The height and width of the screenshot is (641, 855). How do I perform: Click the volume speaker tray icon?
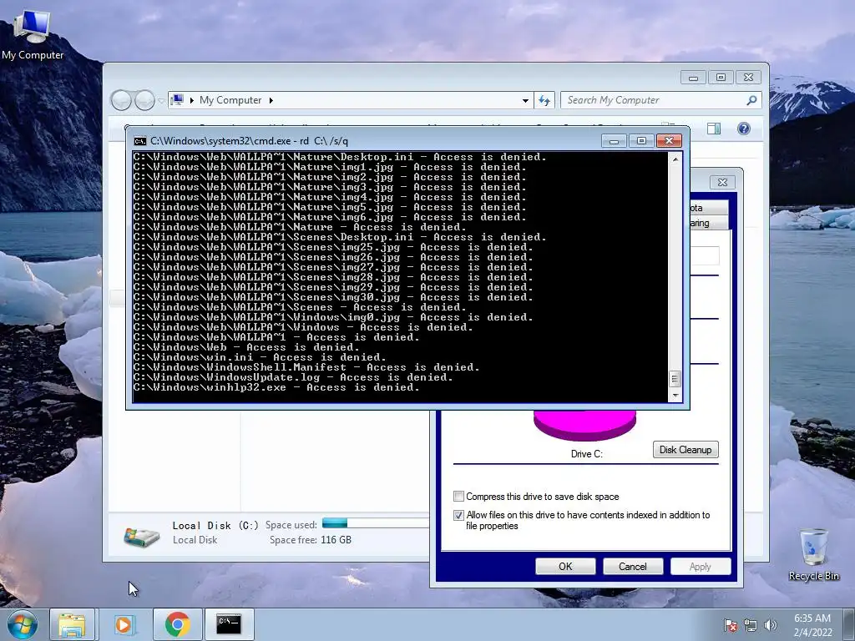770,625
